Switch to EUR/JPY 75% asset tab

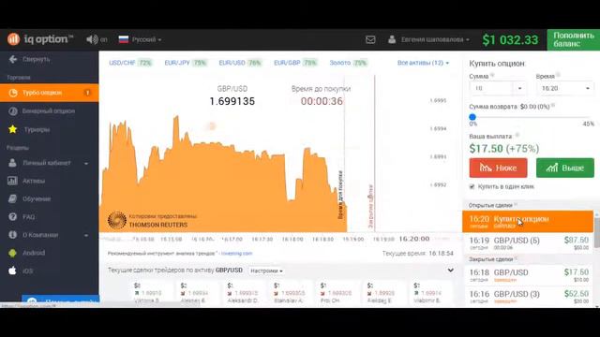(186, 63)
